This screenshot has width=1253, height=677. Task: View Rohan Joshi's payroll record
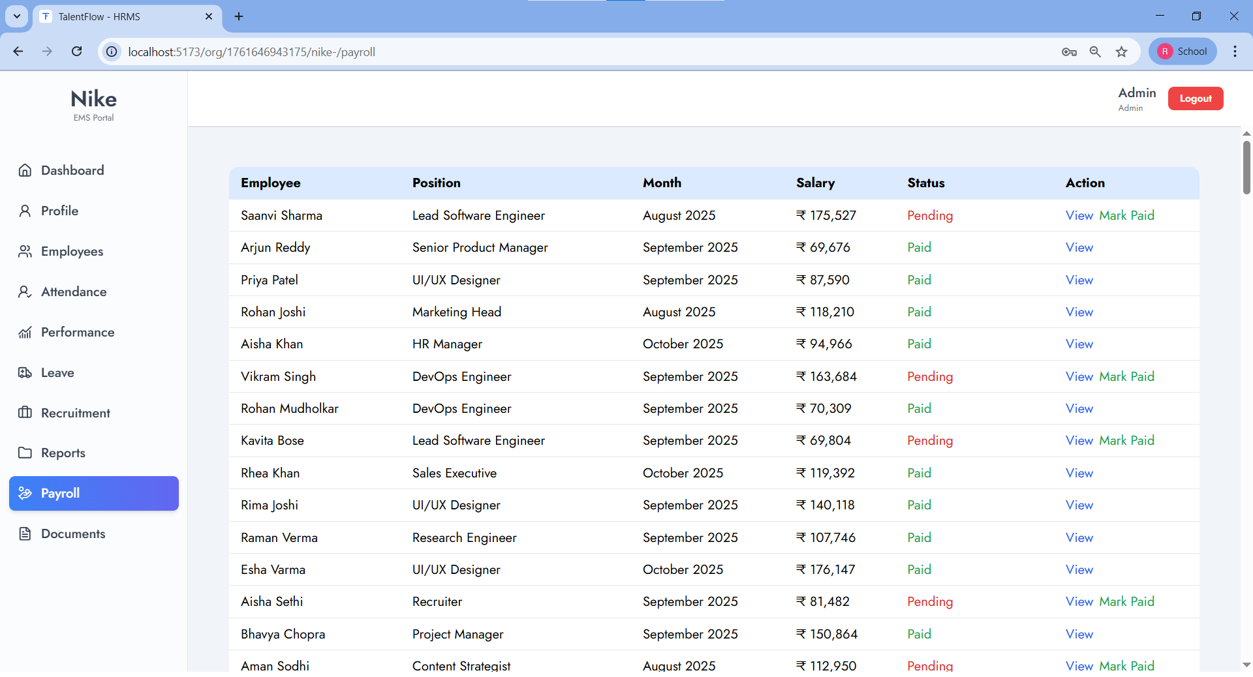pyautogui.click(x=1079, y=312)
